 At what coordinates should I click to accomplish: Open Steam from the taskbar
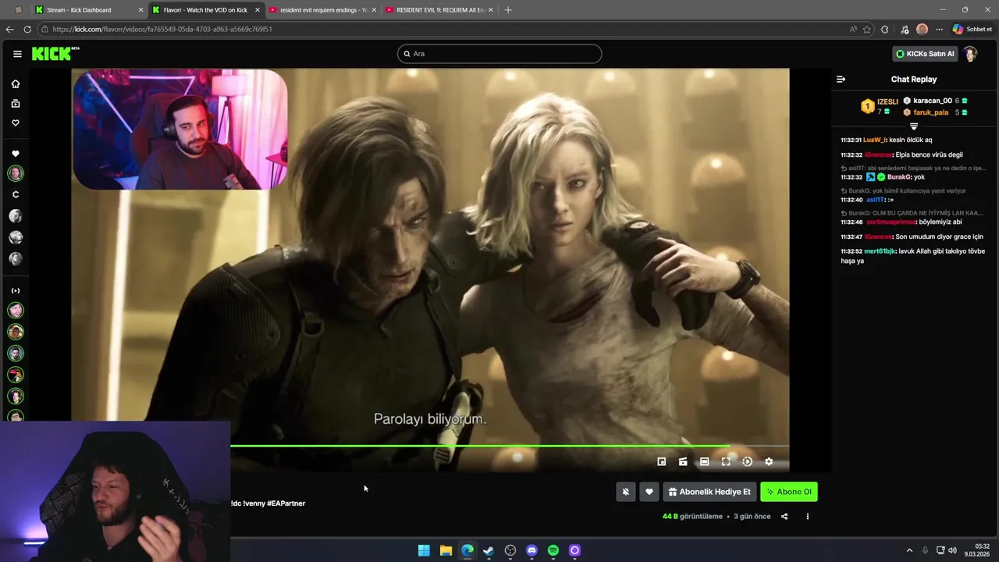[x=489, y=550]
